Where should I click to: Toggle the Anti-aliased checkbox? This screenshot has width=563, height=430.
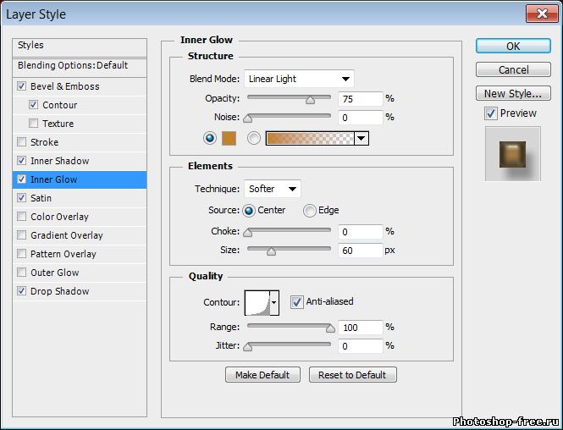(x=297, y=301)
